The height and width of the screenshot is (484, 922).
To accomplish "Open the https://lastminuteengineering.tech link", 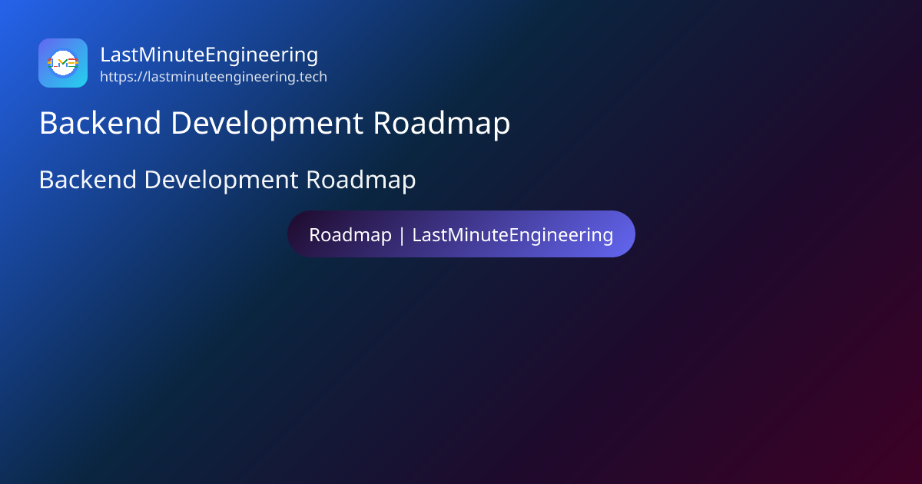I will (213, 77).
